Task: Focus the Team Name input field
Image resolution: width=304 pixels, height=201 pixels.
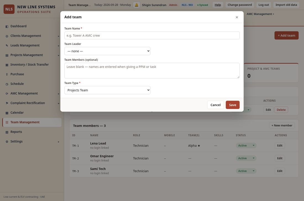Action: 152,35
